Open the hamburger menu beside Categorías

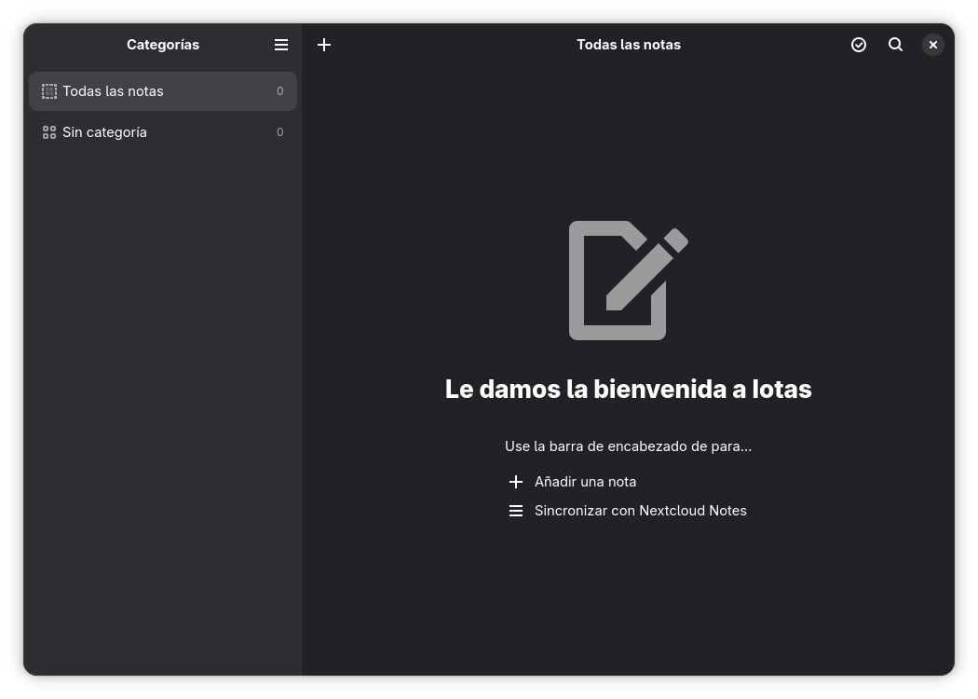point(281,45)
